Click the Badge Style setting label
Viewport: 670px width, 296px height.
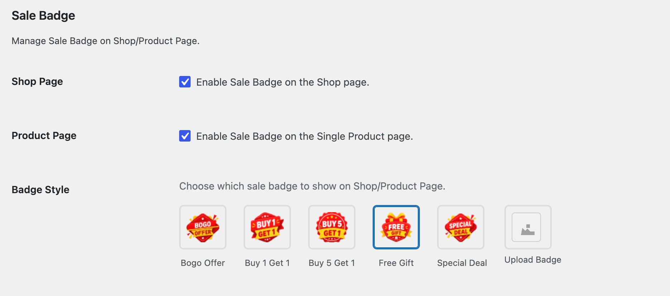(x=40, y=190)
